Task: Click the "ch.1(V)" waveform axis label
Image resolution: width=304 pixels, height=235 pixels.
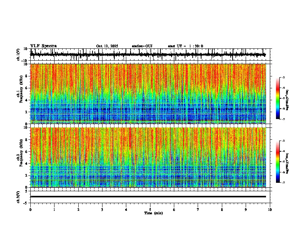Action: [18, 55]
